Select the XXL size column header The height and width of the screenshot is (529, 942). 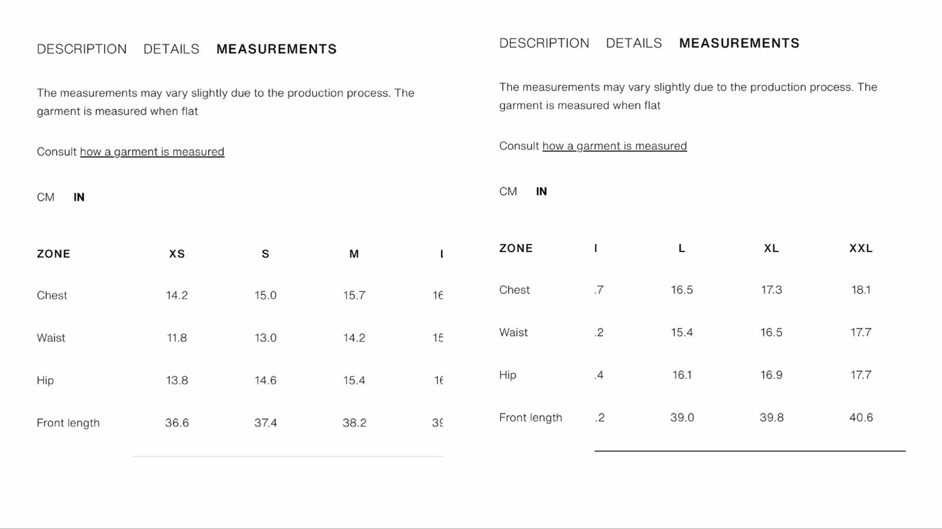pyautogui.click(x=861, y=248)
